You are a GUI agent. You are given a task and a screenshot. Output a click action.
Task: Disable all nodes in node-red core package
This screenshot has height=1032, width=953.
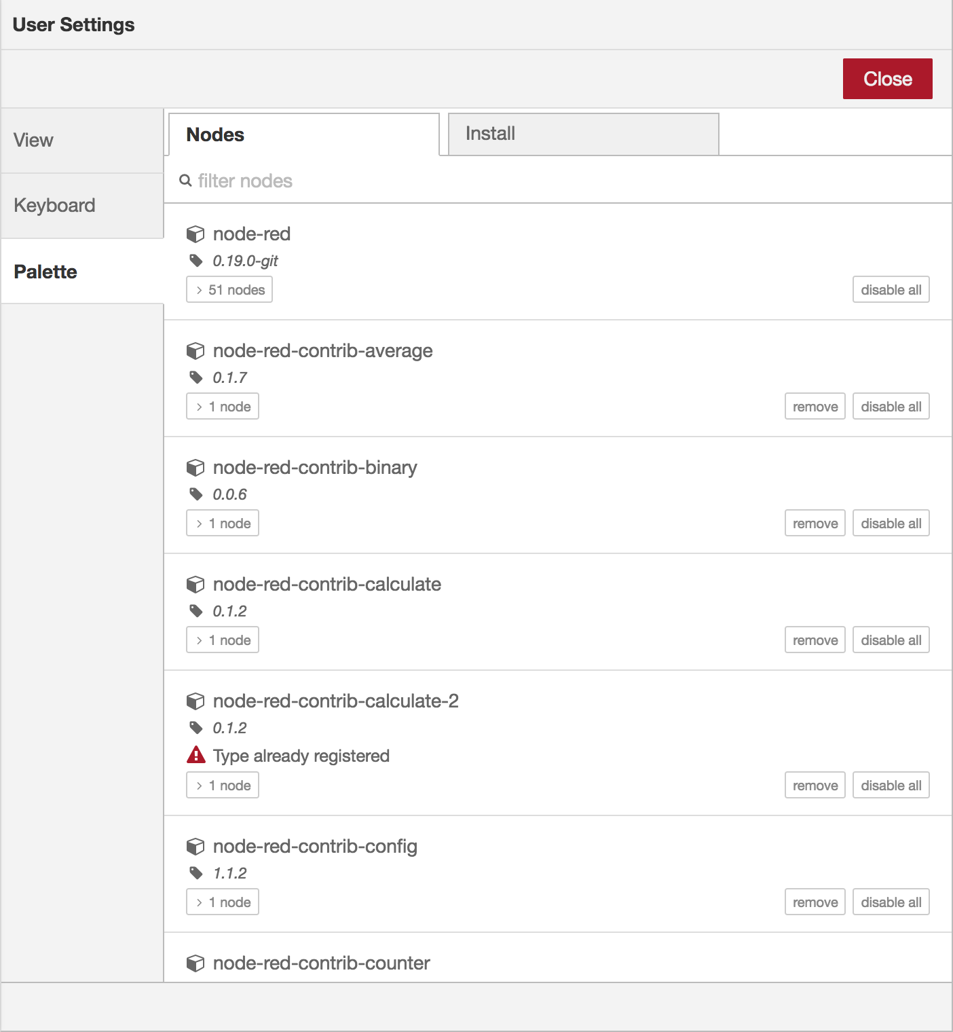point(891,289)
